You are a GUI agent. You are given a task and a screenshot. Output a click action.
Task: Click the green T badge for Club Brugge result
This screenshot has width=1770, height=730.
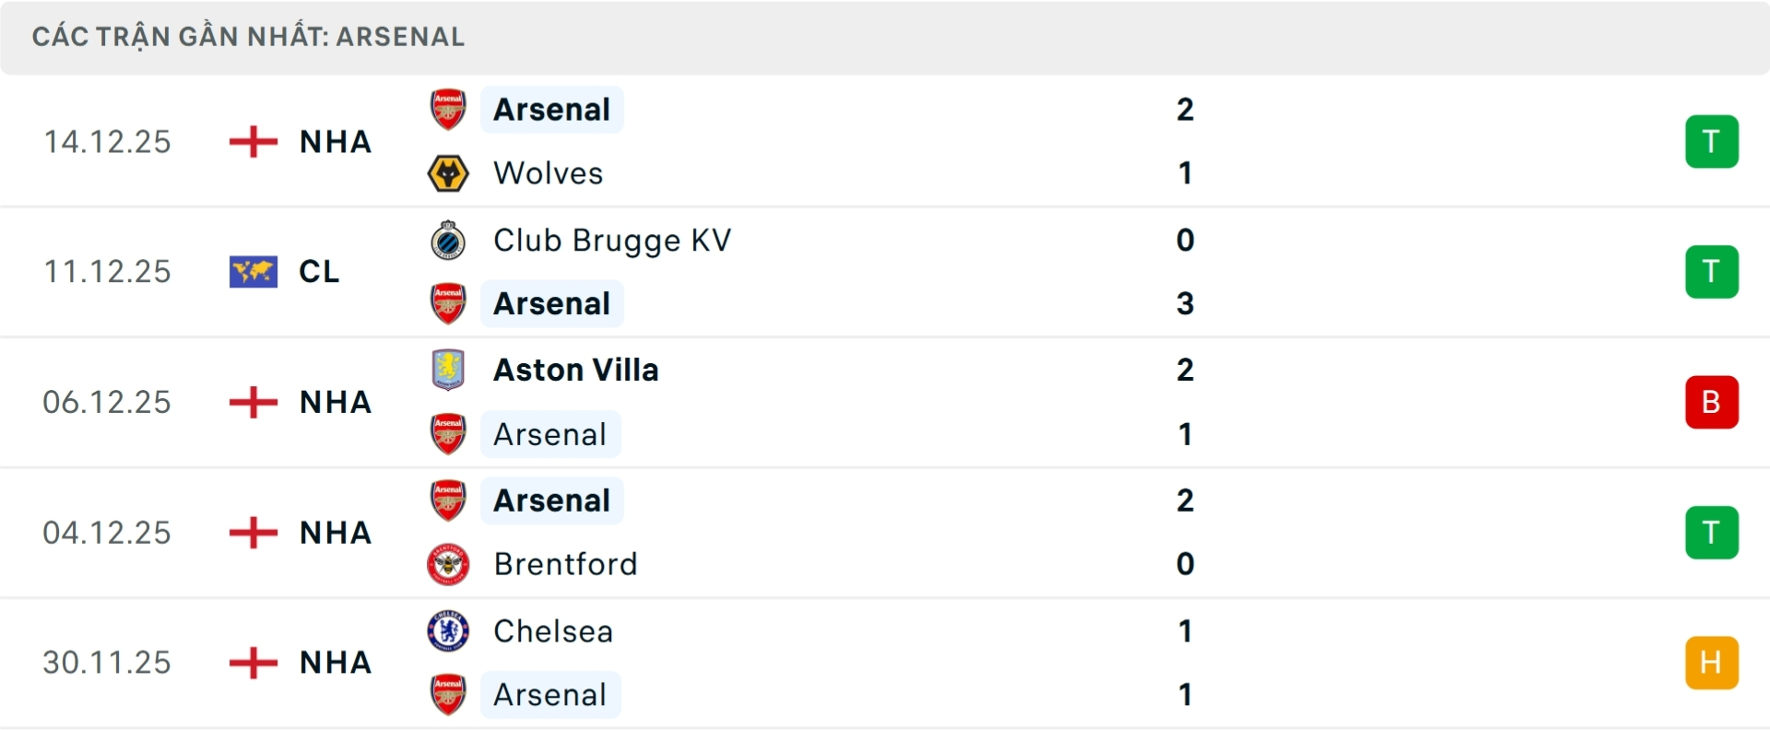point(1712,271)
